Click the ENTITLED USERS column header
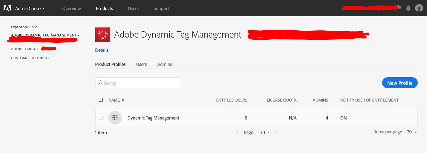427x153 pixels. pos(232,100)
